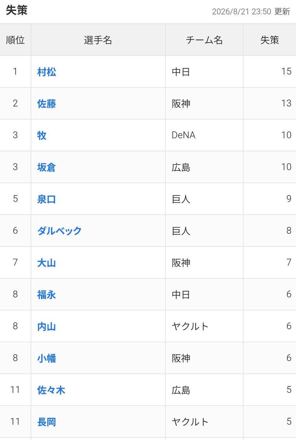Open 大山's player details
The width and height of the screenshot is (296, 440).
[x=47, y=263]
